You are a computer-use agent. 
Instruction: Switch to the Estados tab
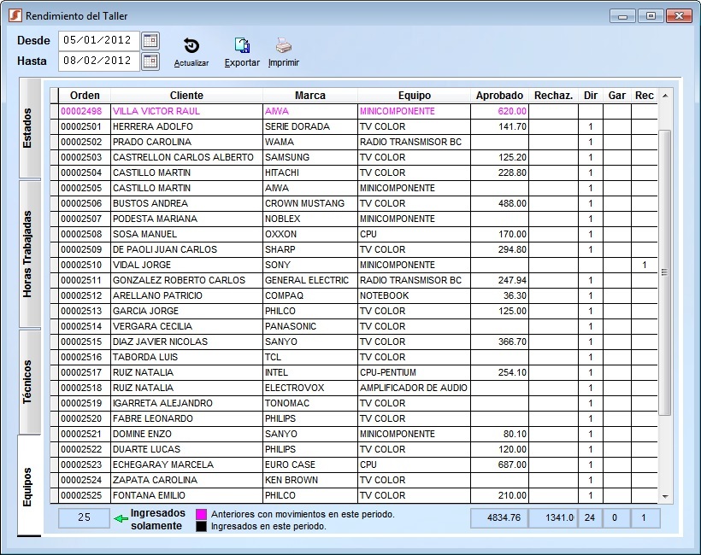pyautogui.click(x=29, y=128)
